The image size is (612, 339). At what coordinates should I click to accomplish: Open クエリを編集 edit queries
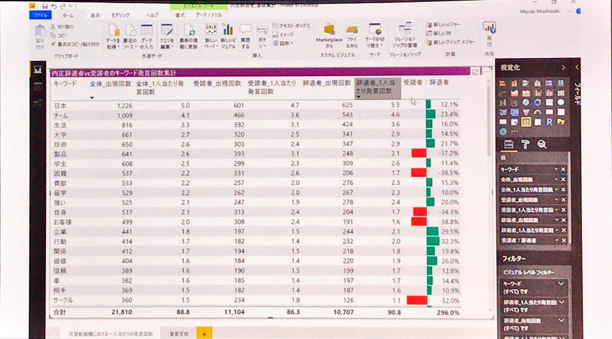click(x=167, y=37)
